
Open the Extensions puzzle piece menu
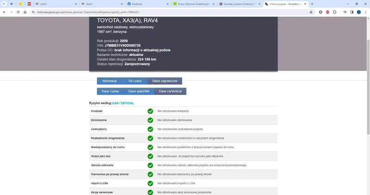click(334, 12)
